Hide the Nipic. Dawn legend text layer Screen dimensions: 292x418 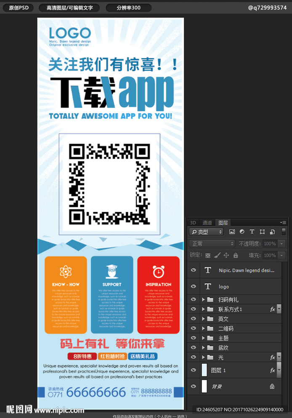194,270
